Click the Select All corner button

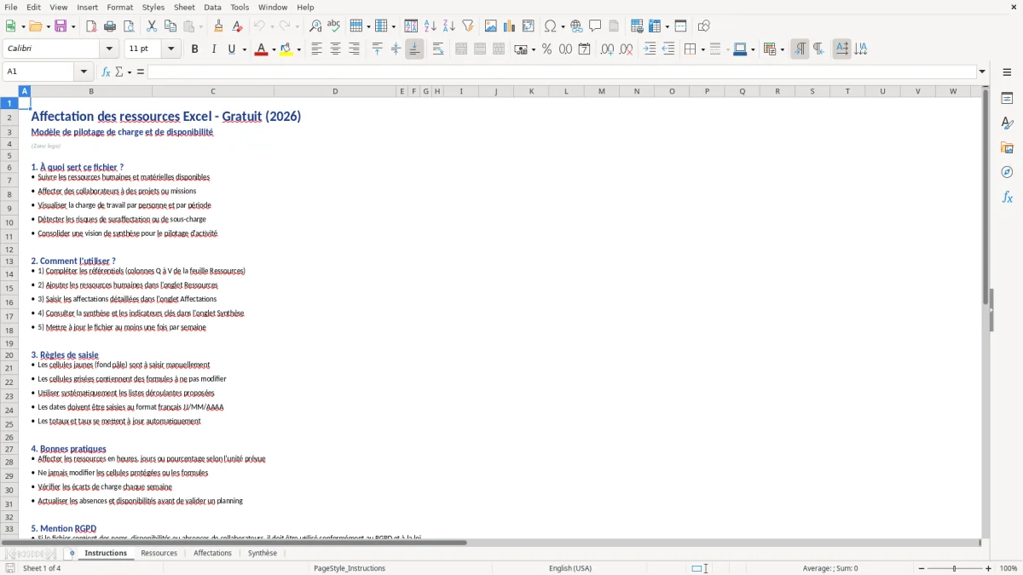tap(9, 91)
